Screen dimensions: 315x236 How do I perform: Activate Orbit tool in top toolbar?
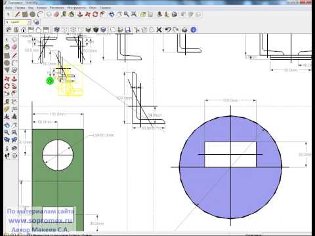click(x=112, y=14)
